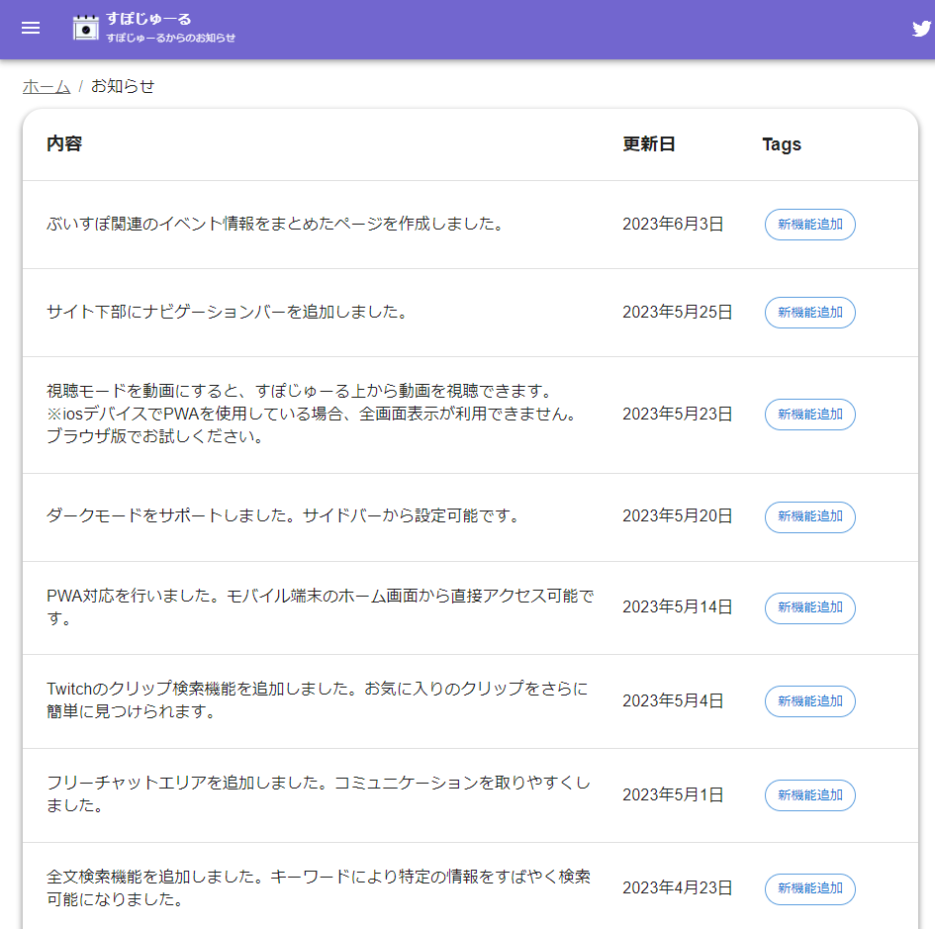Click the 更新日 column header

click(648, 144)
